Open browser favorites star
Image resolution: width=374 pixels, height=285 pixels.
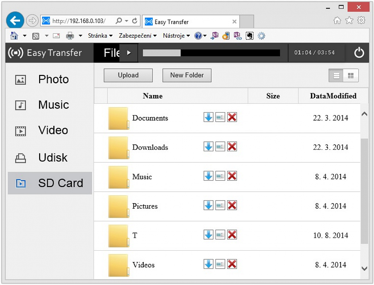(x=349, y=20)
